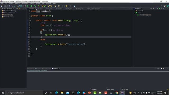Collapse the main method fold marker line 5
The height and width of the screenshot is (95, 169).
point(31,20)
